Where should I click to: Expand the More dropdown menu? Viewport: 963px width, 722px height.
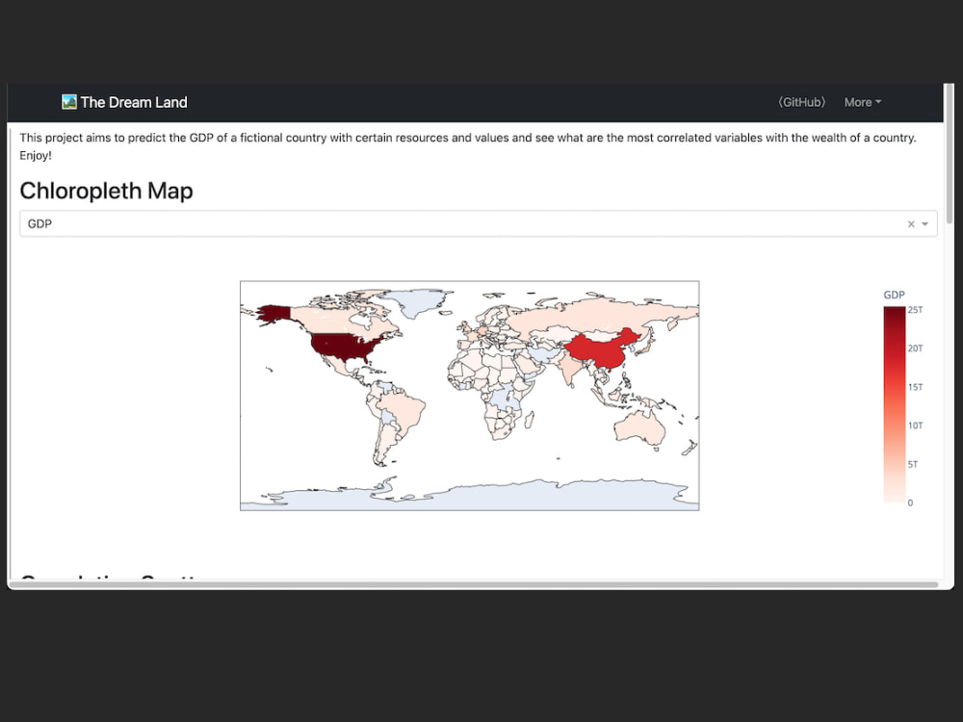(862, 103)
